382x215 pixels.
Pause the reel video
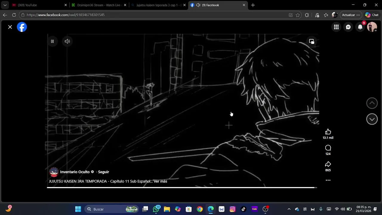click(52, 42)
